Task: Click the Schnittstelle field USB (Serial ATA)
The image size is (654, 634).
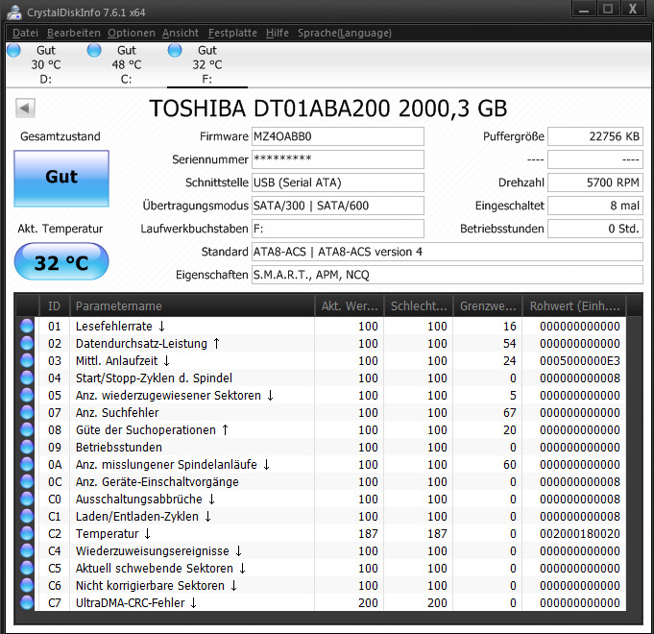Action: (338, 183)
